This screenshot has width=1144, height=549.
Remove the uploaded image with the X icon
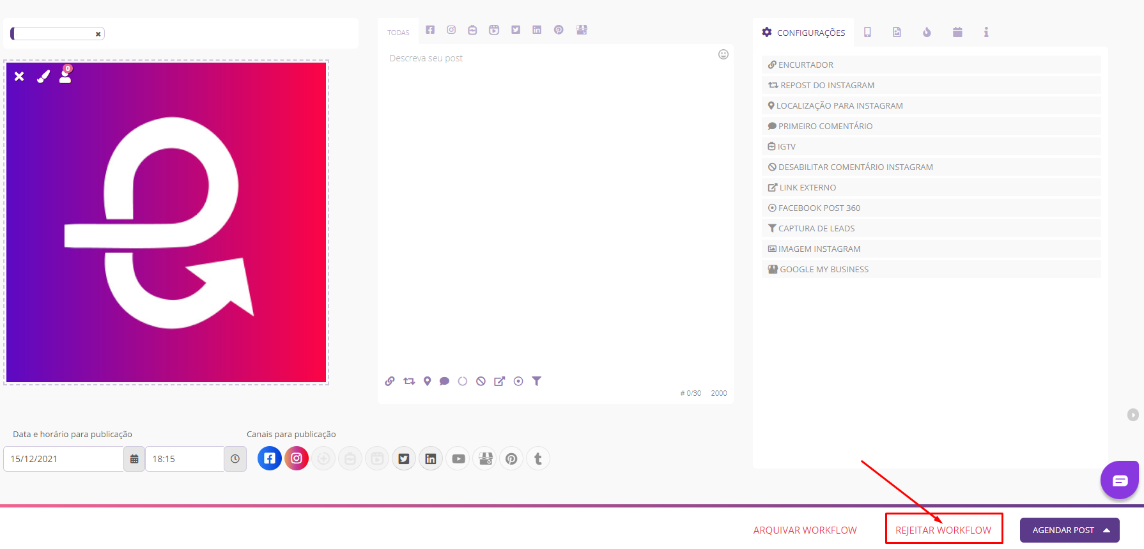(19, 76)
